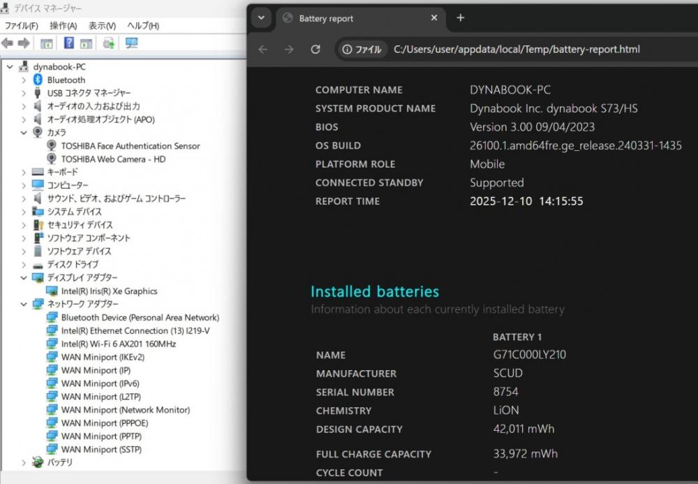Select WAN Miniport (SSTP) entry

coord(101,449)
